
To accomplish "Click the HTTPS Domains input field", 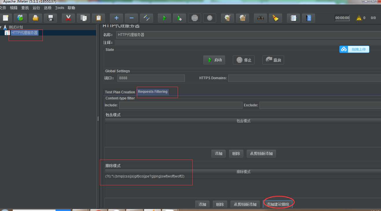I will click(x=304, y=78).
